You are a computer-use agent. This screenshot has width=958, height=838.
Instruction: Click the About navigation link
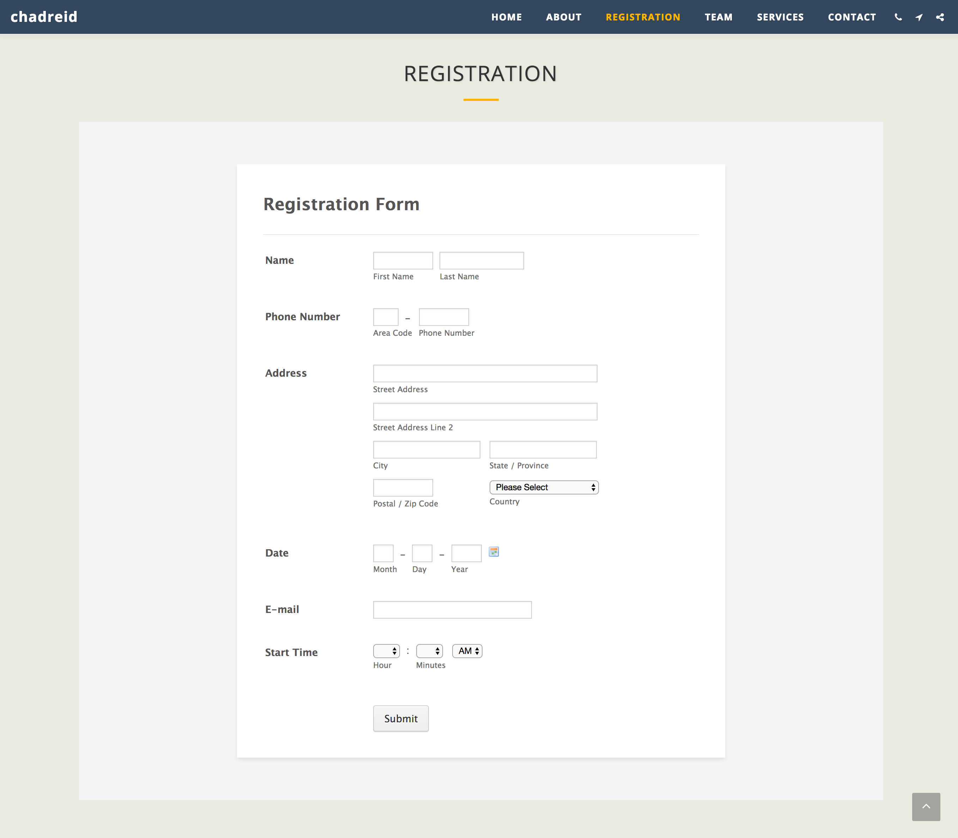[563, 17]
